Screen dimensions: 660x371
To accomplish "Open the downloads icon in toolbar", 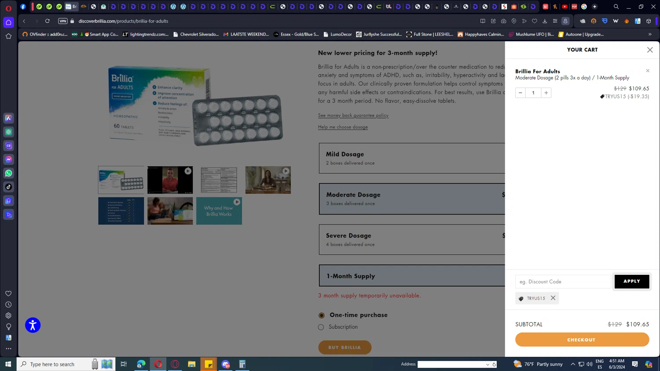I will (x=545, y=21).
